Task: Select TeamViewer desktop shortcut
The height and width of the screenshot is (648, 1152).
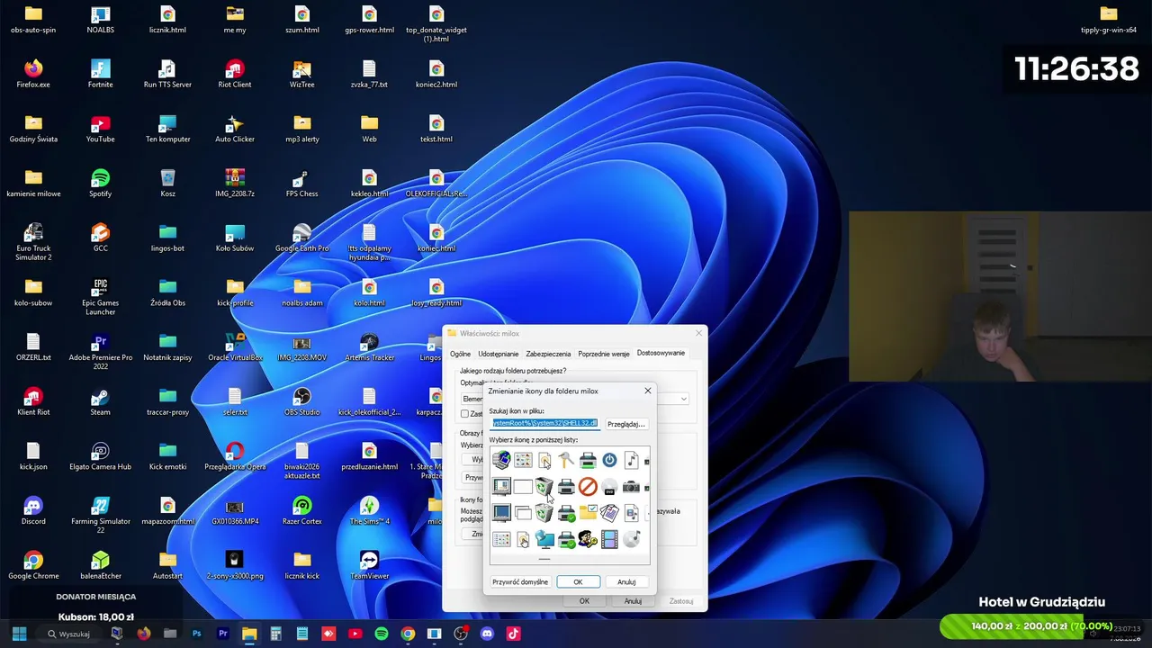Action: [369, 565]
